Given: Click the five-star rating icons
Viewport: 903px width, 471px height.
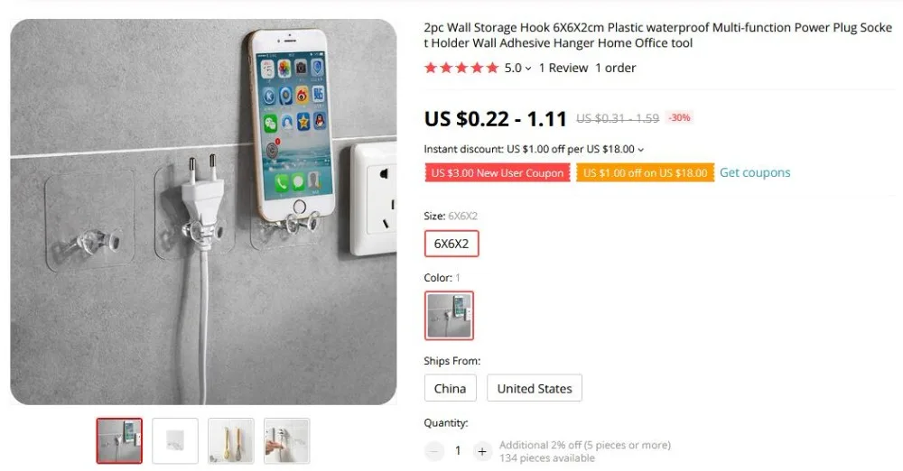Looking at the screenshot, I should click(x=461, y=68).
